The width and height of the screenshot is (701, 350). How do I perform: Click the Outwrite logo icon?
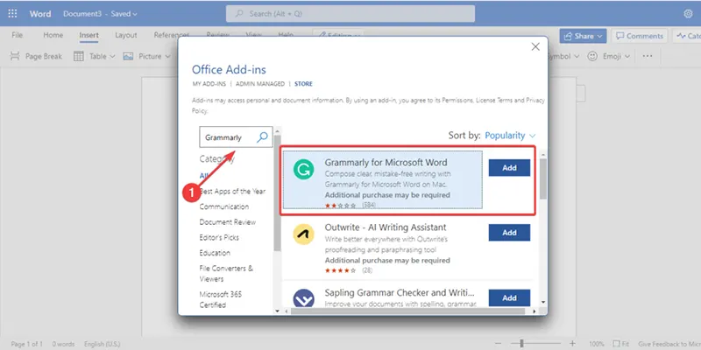click(303, 234)
